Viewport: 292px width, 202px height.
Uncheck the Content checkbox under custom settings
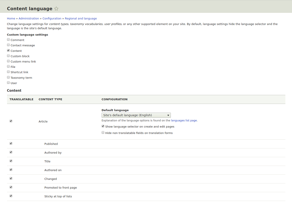pos(8,50)
